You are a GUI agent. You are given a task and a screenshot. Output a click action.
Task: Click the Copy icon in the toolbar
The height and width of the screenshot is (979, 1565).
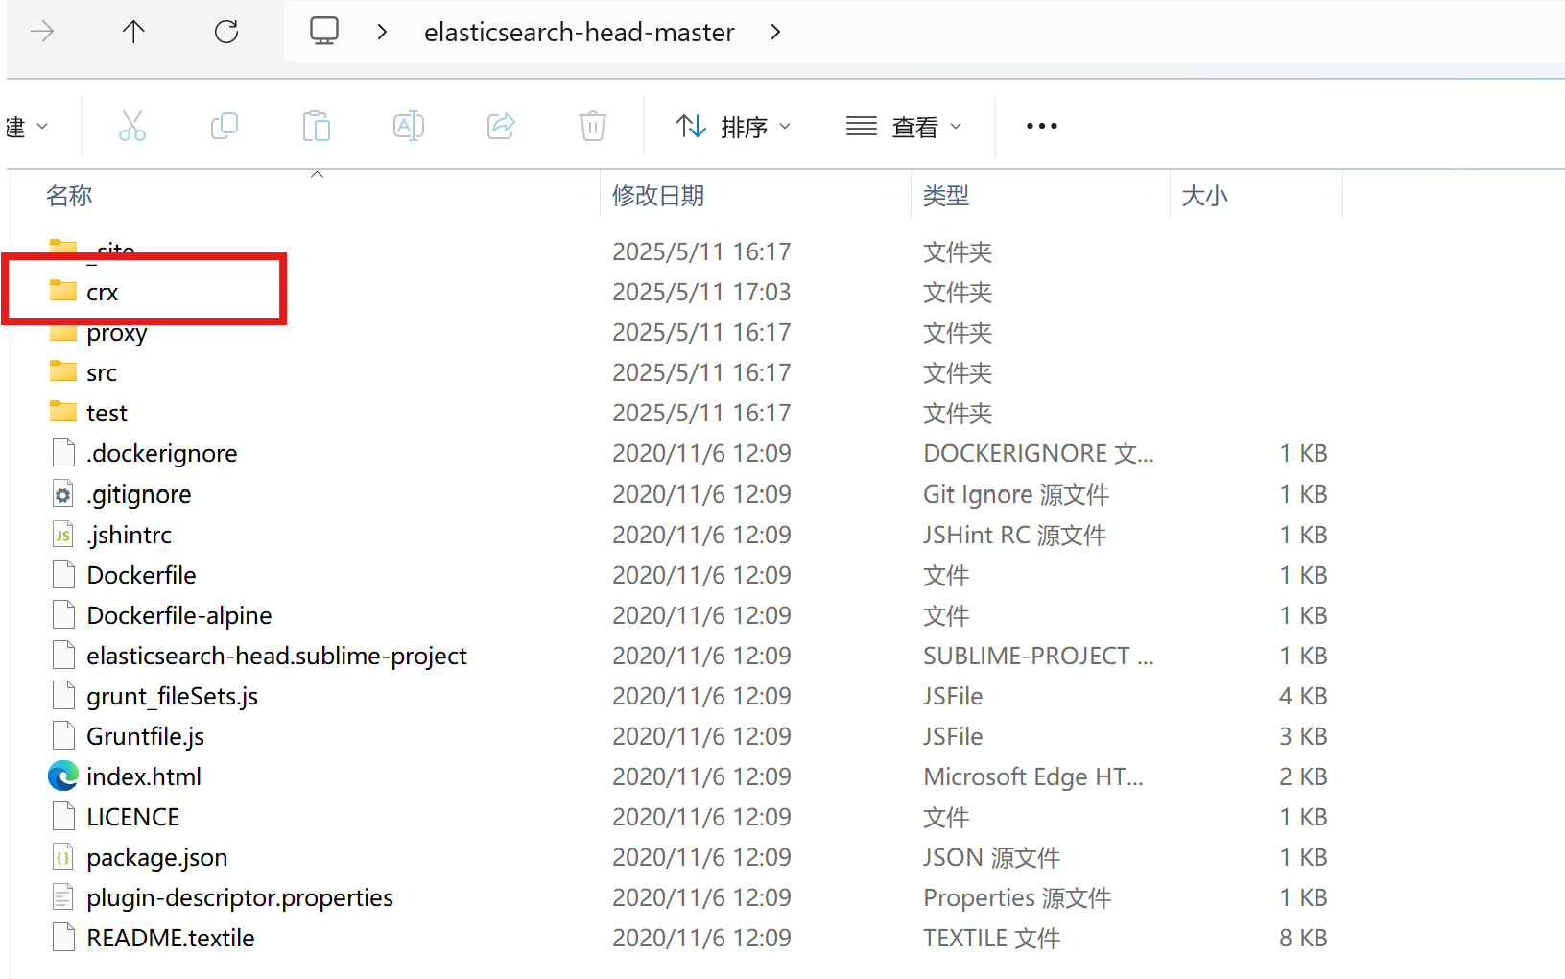click(224, 126)
